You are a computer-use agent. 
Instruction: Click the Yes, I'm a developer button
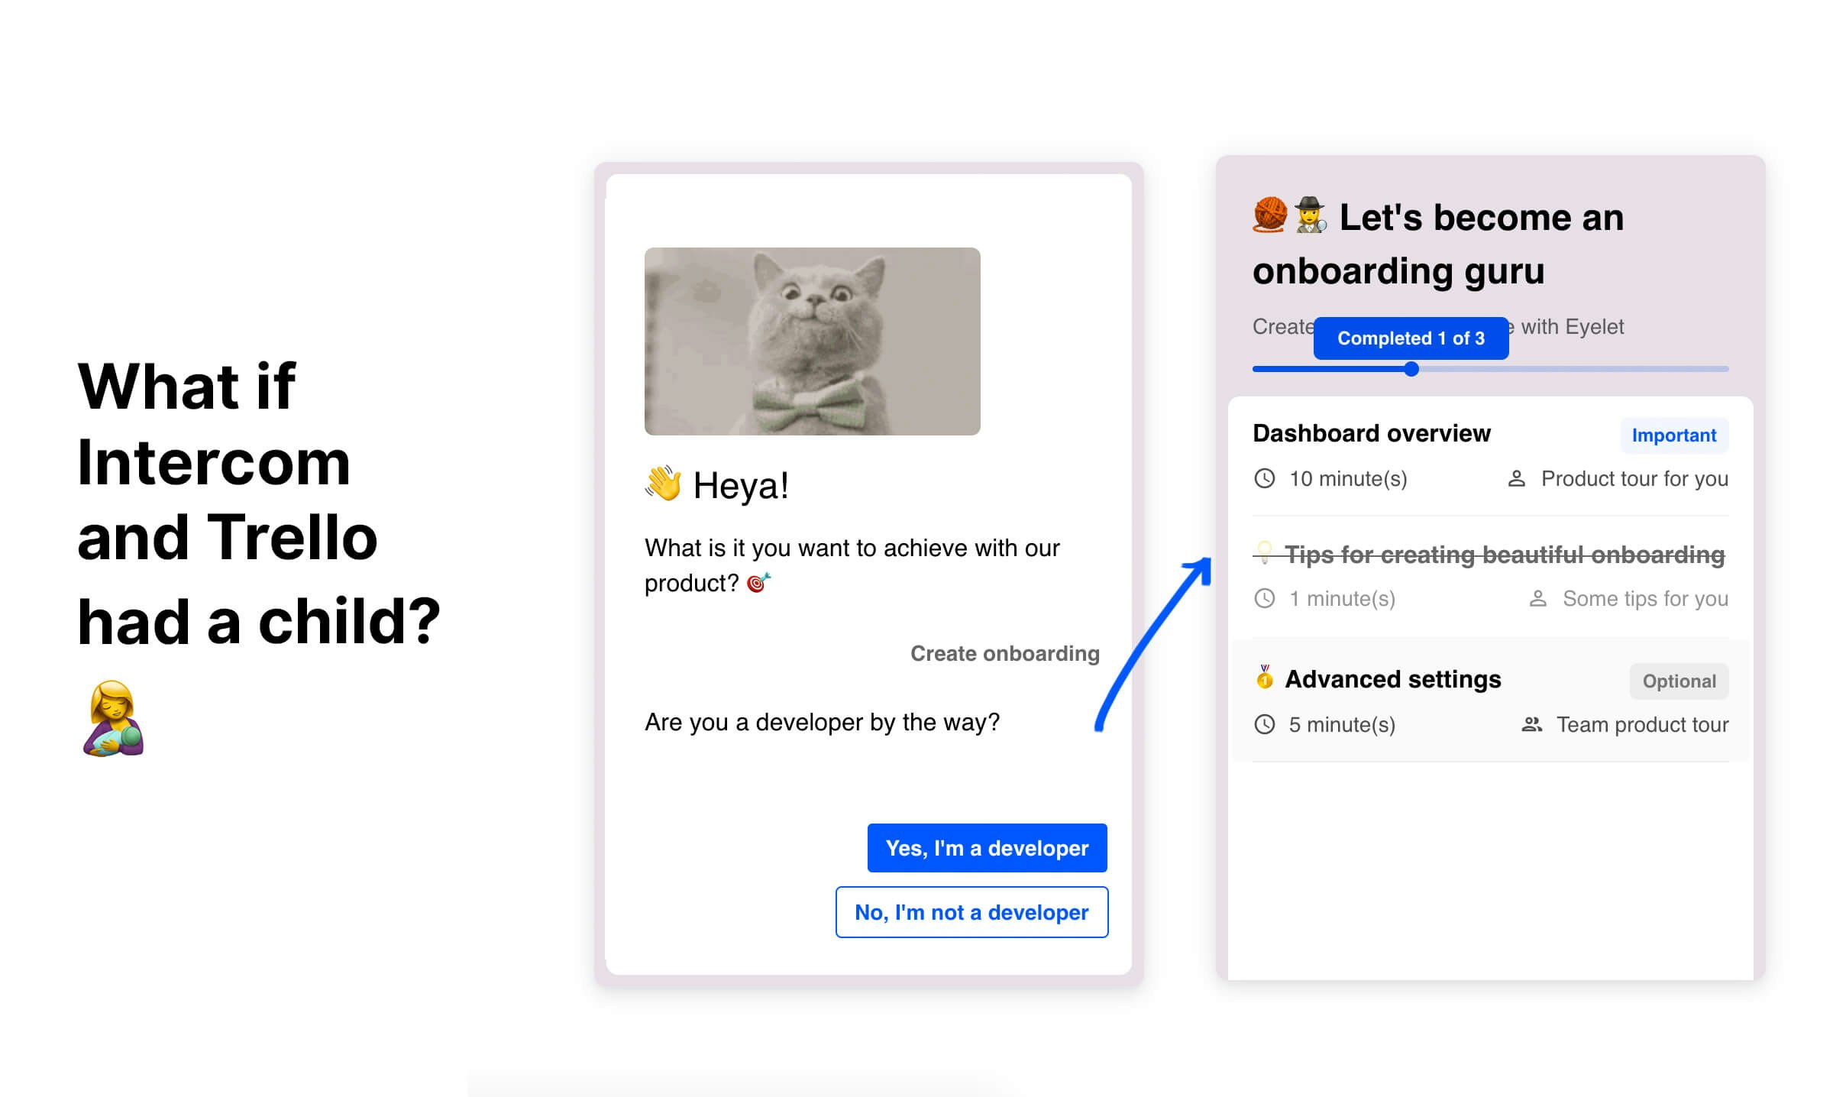[x=987, y=848]
